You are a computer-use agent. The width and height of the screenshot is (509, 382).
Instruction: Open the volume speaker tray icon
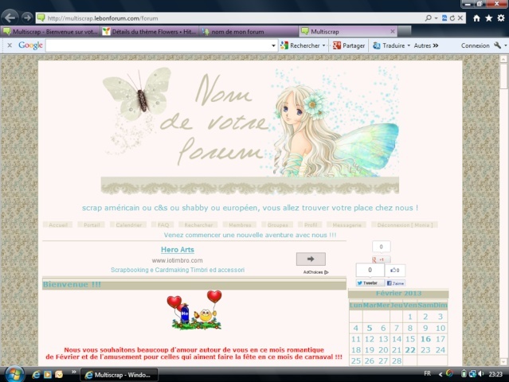[x=481, y=374]
